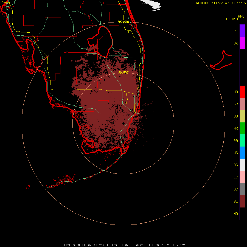Click the 'NEXLAB-College of DuPage' credit text
The height and width of the screenshot is (247, 247).
(219, 3)
